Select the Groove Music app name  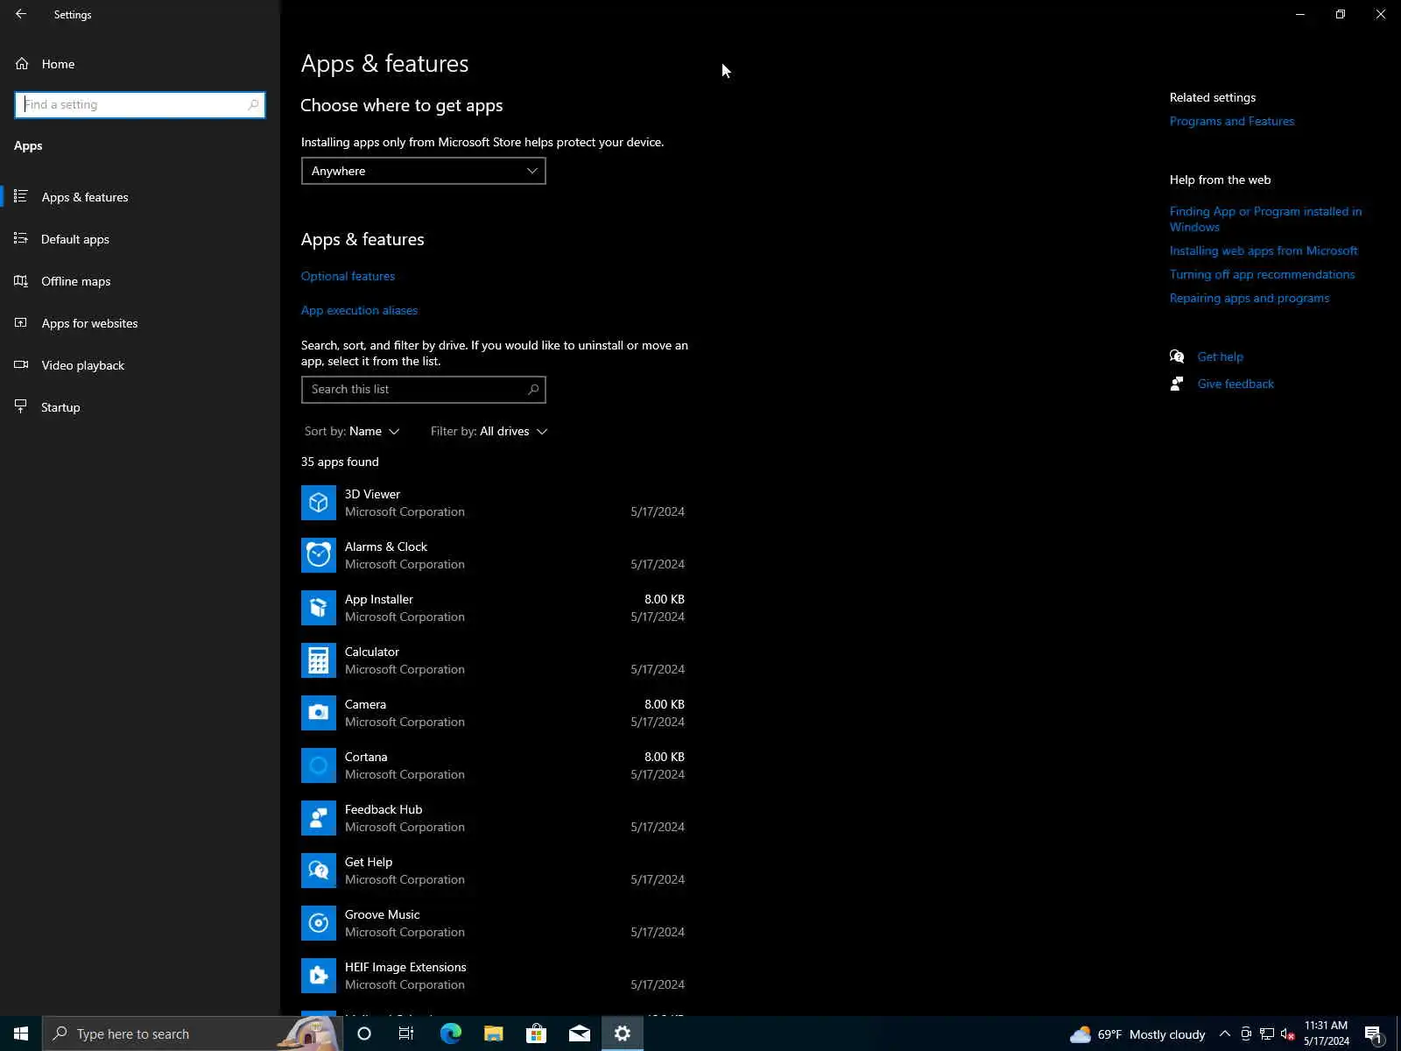coord(382,914)
